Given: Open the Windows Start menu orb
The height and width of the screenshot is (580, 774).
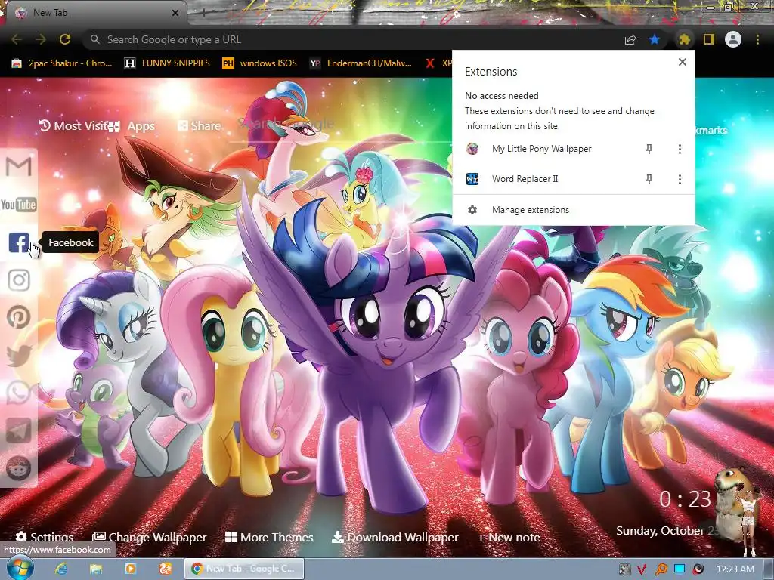Looking at the screenshot, I should pos(20,568).
